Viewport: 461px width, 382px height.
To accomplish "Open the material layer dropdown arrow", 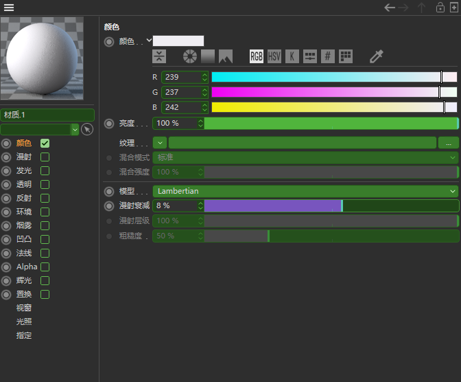I will point(75,130).
